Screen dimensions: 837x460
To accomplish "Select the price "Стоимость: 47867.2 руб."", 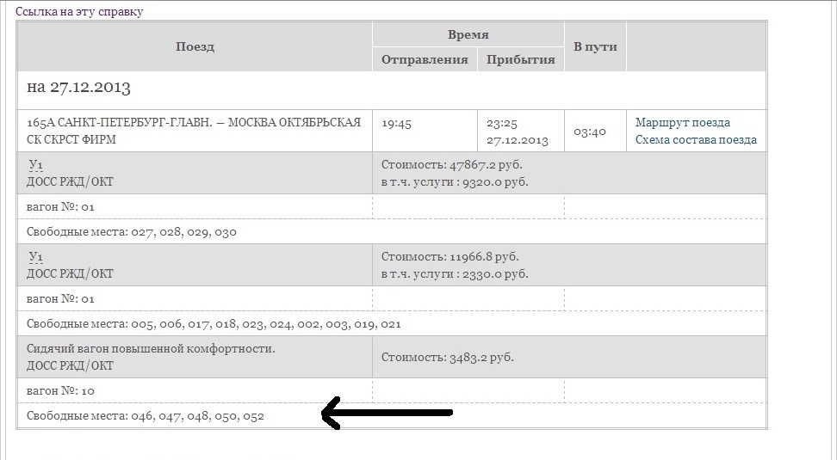I will [x=452, y=164].
